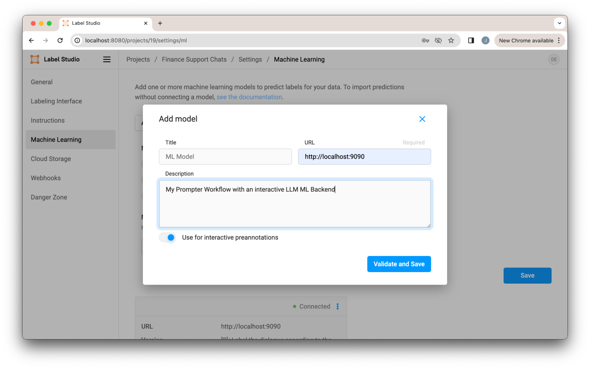Open the hamburger sidebar menu
Viewport: 590px width, 369px height.
[x=107, y=59]
